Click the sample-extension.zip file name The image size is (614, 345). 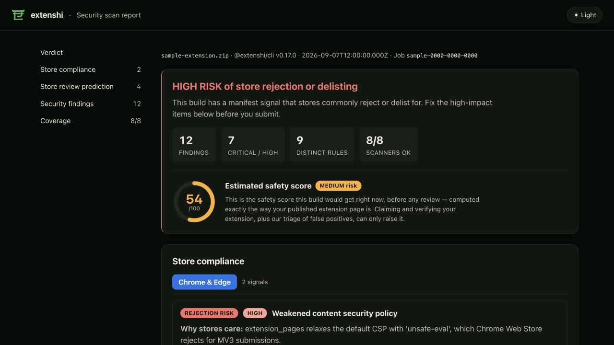click(195, 56)
